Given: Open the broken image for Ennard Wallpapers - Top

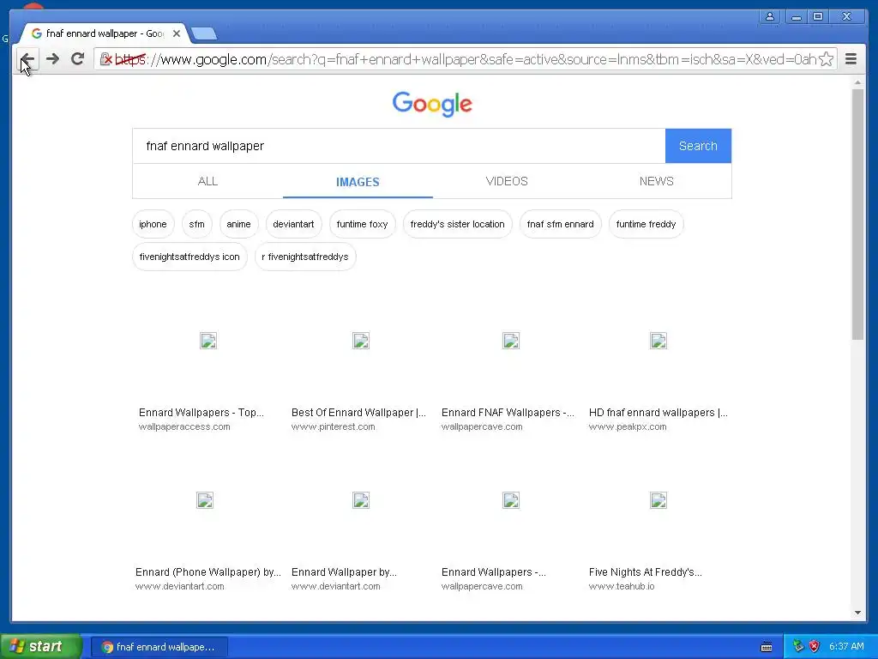Looking at the screenshot, I should coord(208,341).
